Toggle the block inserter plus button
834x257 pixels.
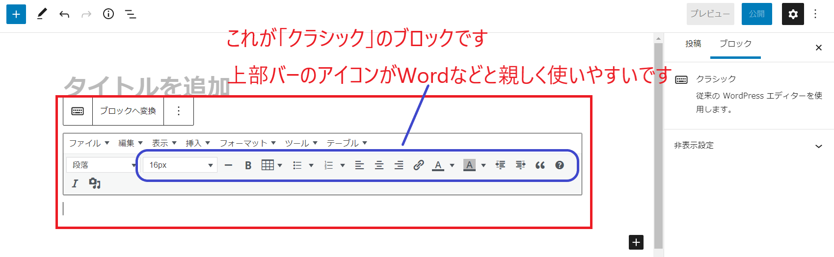click(16, 14)
